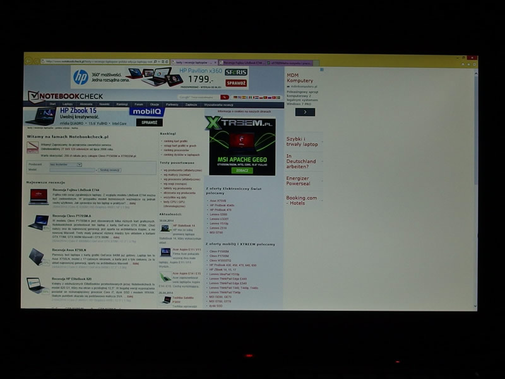The height and width of the screenshot is (379, 505).
Task: Click the AdChoices icon atop the sidebar ad
Action: point(321,69)
